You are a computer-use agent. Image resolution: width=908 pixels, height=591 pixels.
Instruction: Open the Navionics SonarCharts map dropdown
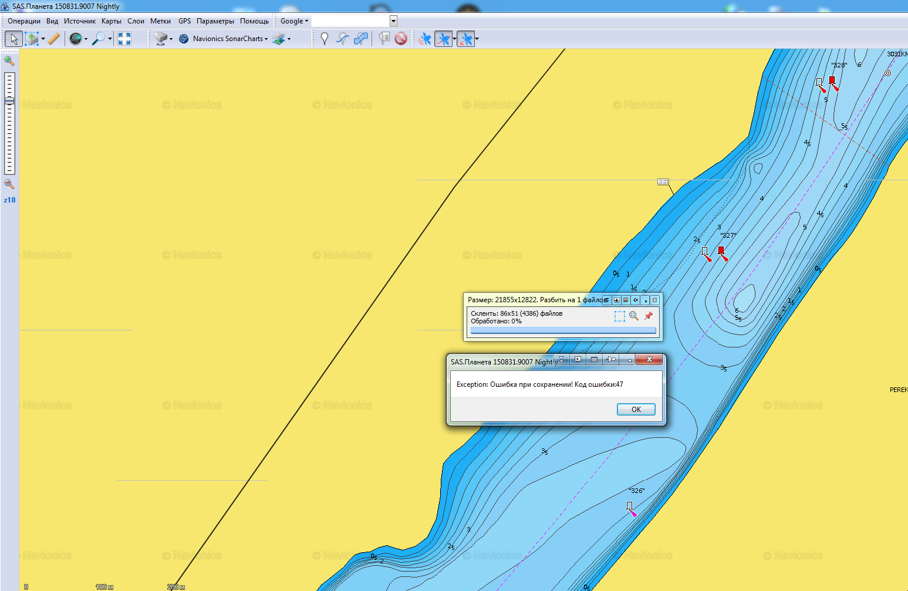229,39
